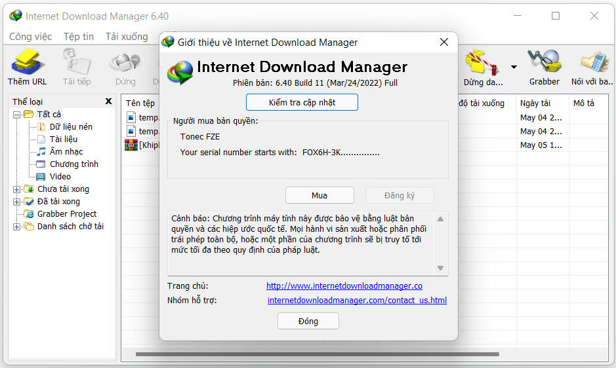
Task: Click the độ tải xuống column header
Action: tap(482, 103)
